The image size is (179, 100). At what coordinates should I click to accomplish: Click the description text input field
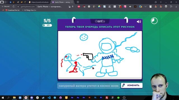pyautogui.click(x=89, y=86)
